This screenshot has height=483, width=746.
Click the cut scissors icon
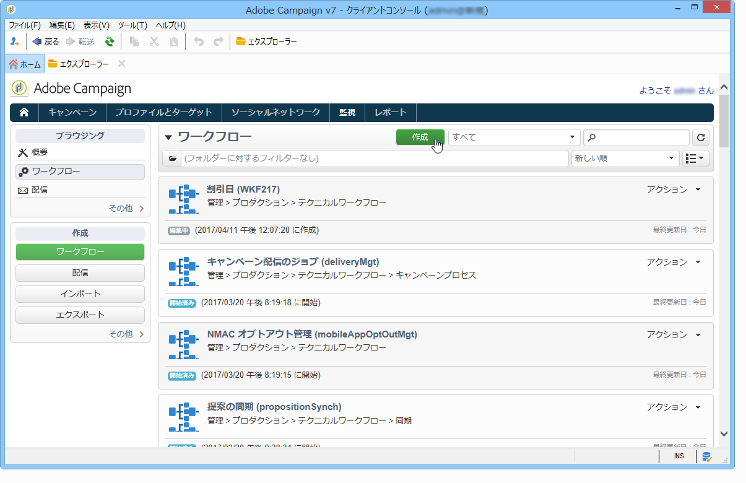(x=154, y=41)
